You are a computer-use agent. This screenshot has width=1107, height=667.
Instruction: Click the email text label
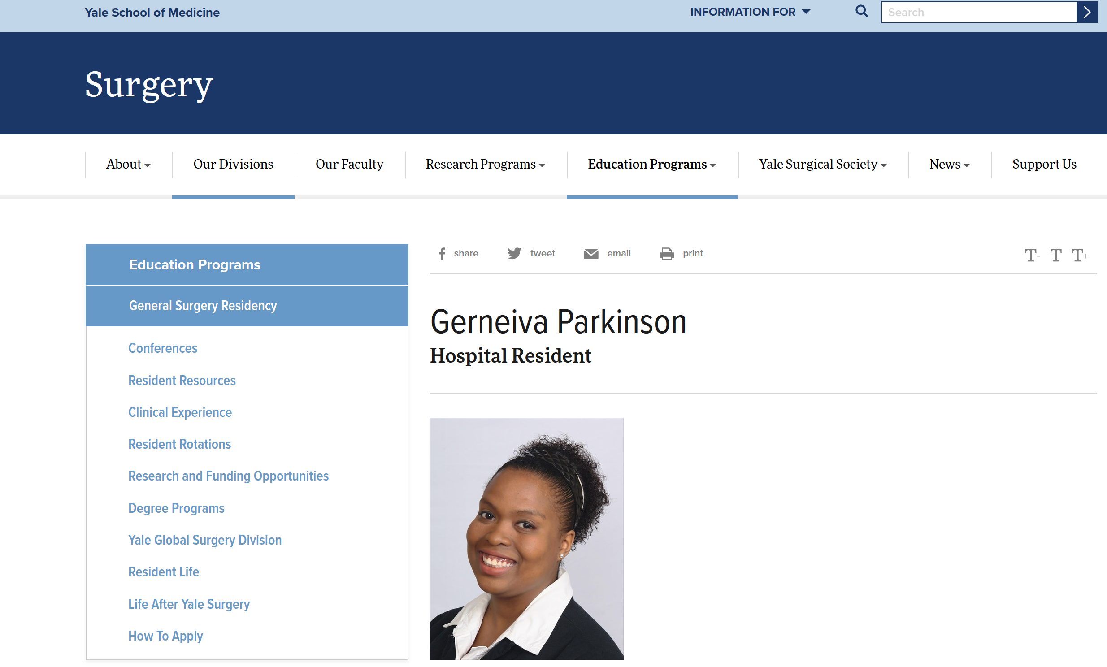click(619, 253)
